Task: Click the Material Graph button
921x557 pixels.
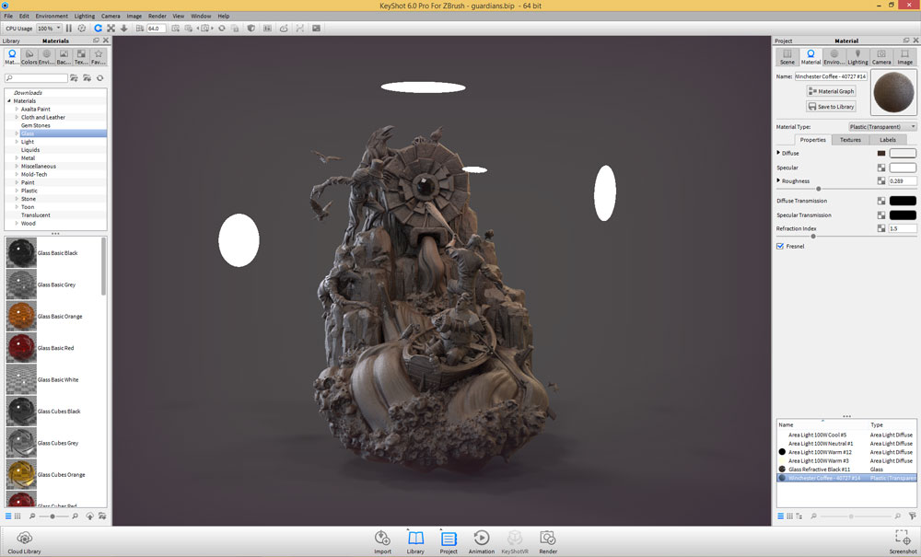Action: coord(831,91)
